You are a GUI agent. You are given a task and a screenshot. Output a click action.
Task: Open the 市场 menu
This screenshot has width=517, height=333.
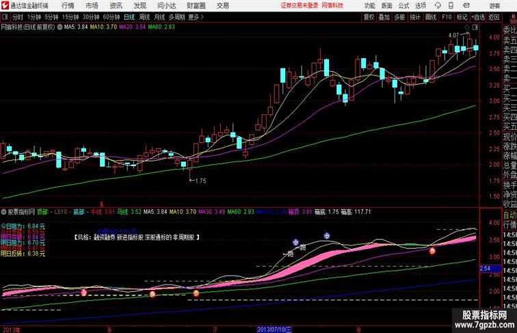coord(92,5)
